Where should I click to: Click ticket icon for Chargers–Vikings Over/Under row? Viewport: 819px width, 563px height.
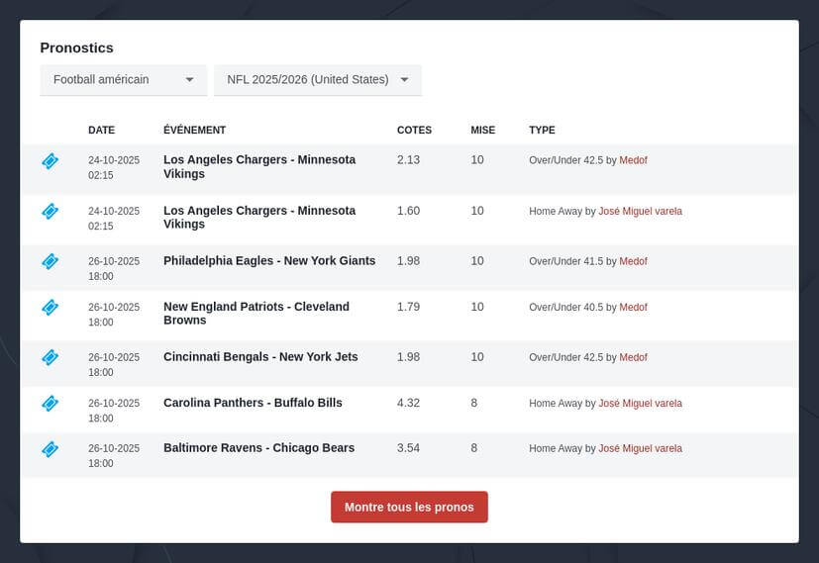[x=50, y=161]
